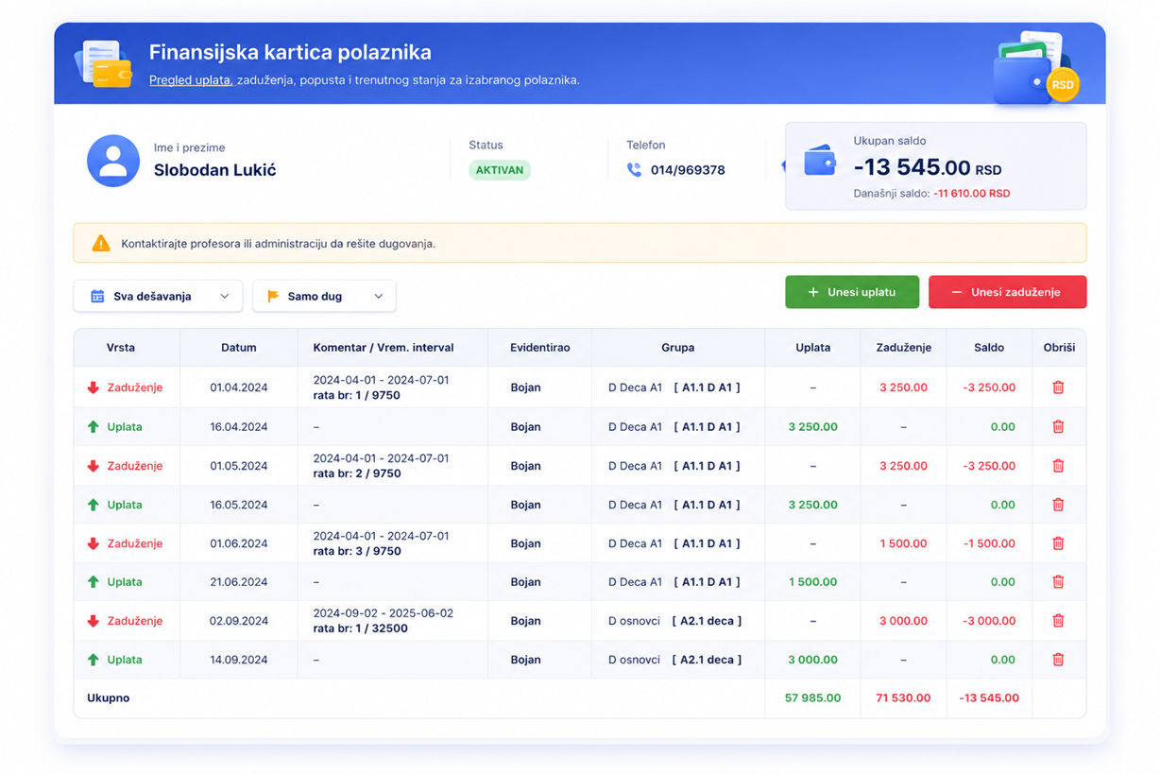Viewport: 1160px width, 774px height.
Task: Click Današnji saldo -11 610.00 RSD
Action: pyautogui.click(x=931, y=194)
